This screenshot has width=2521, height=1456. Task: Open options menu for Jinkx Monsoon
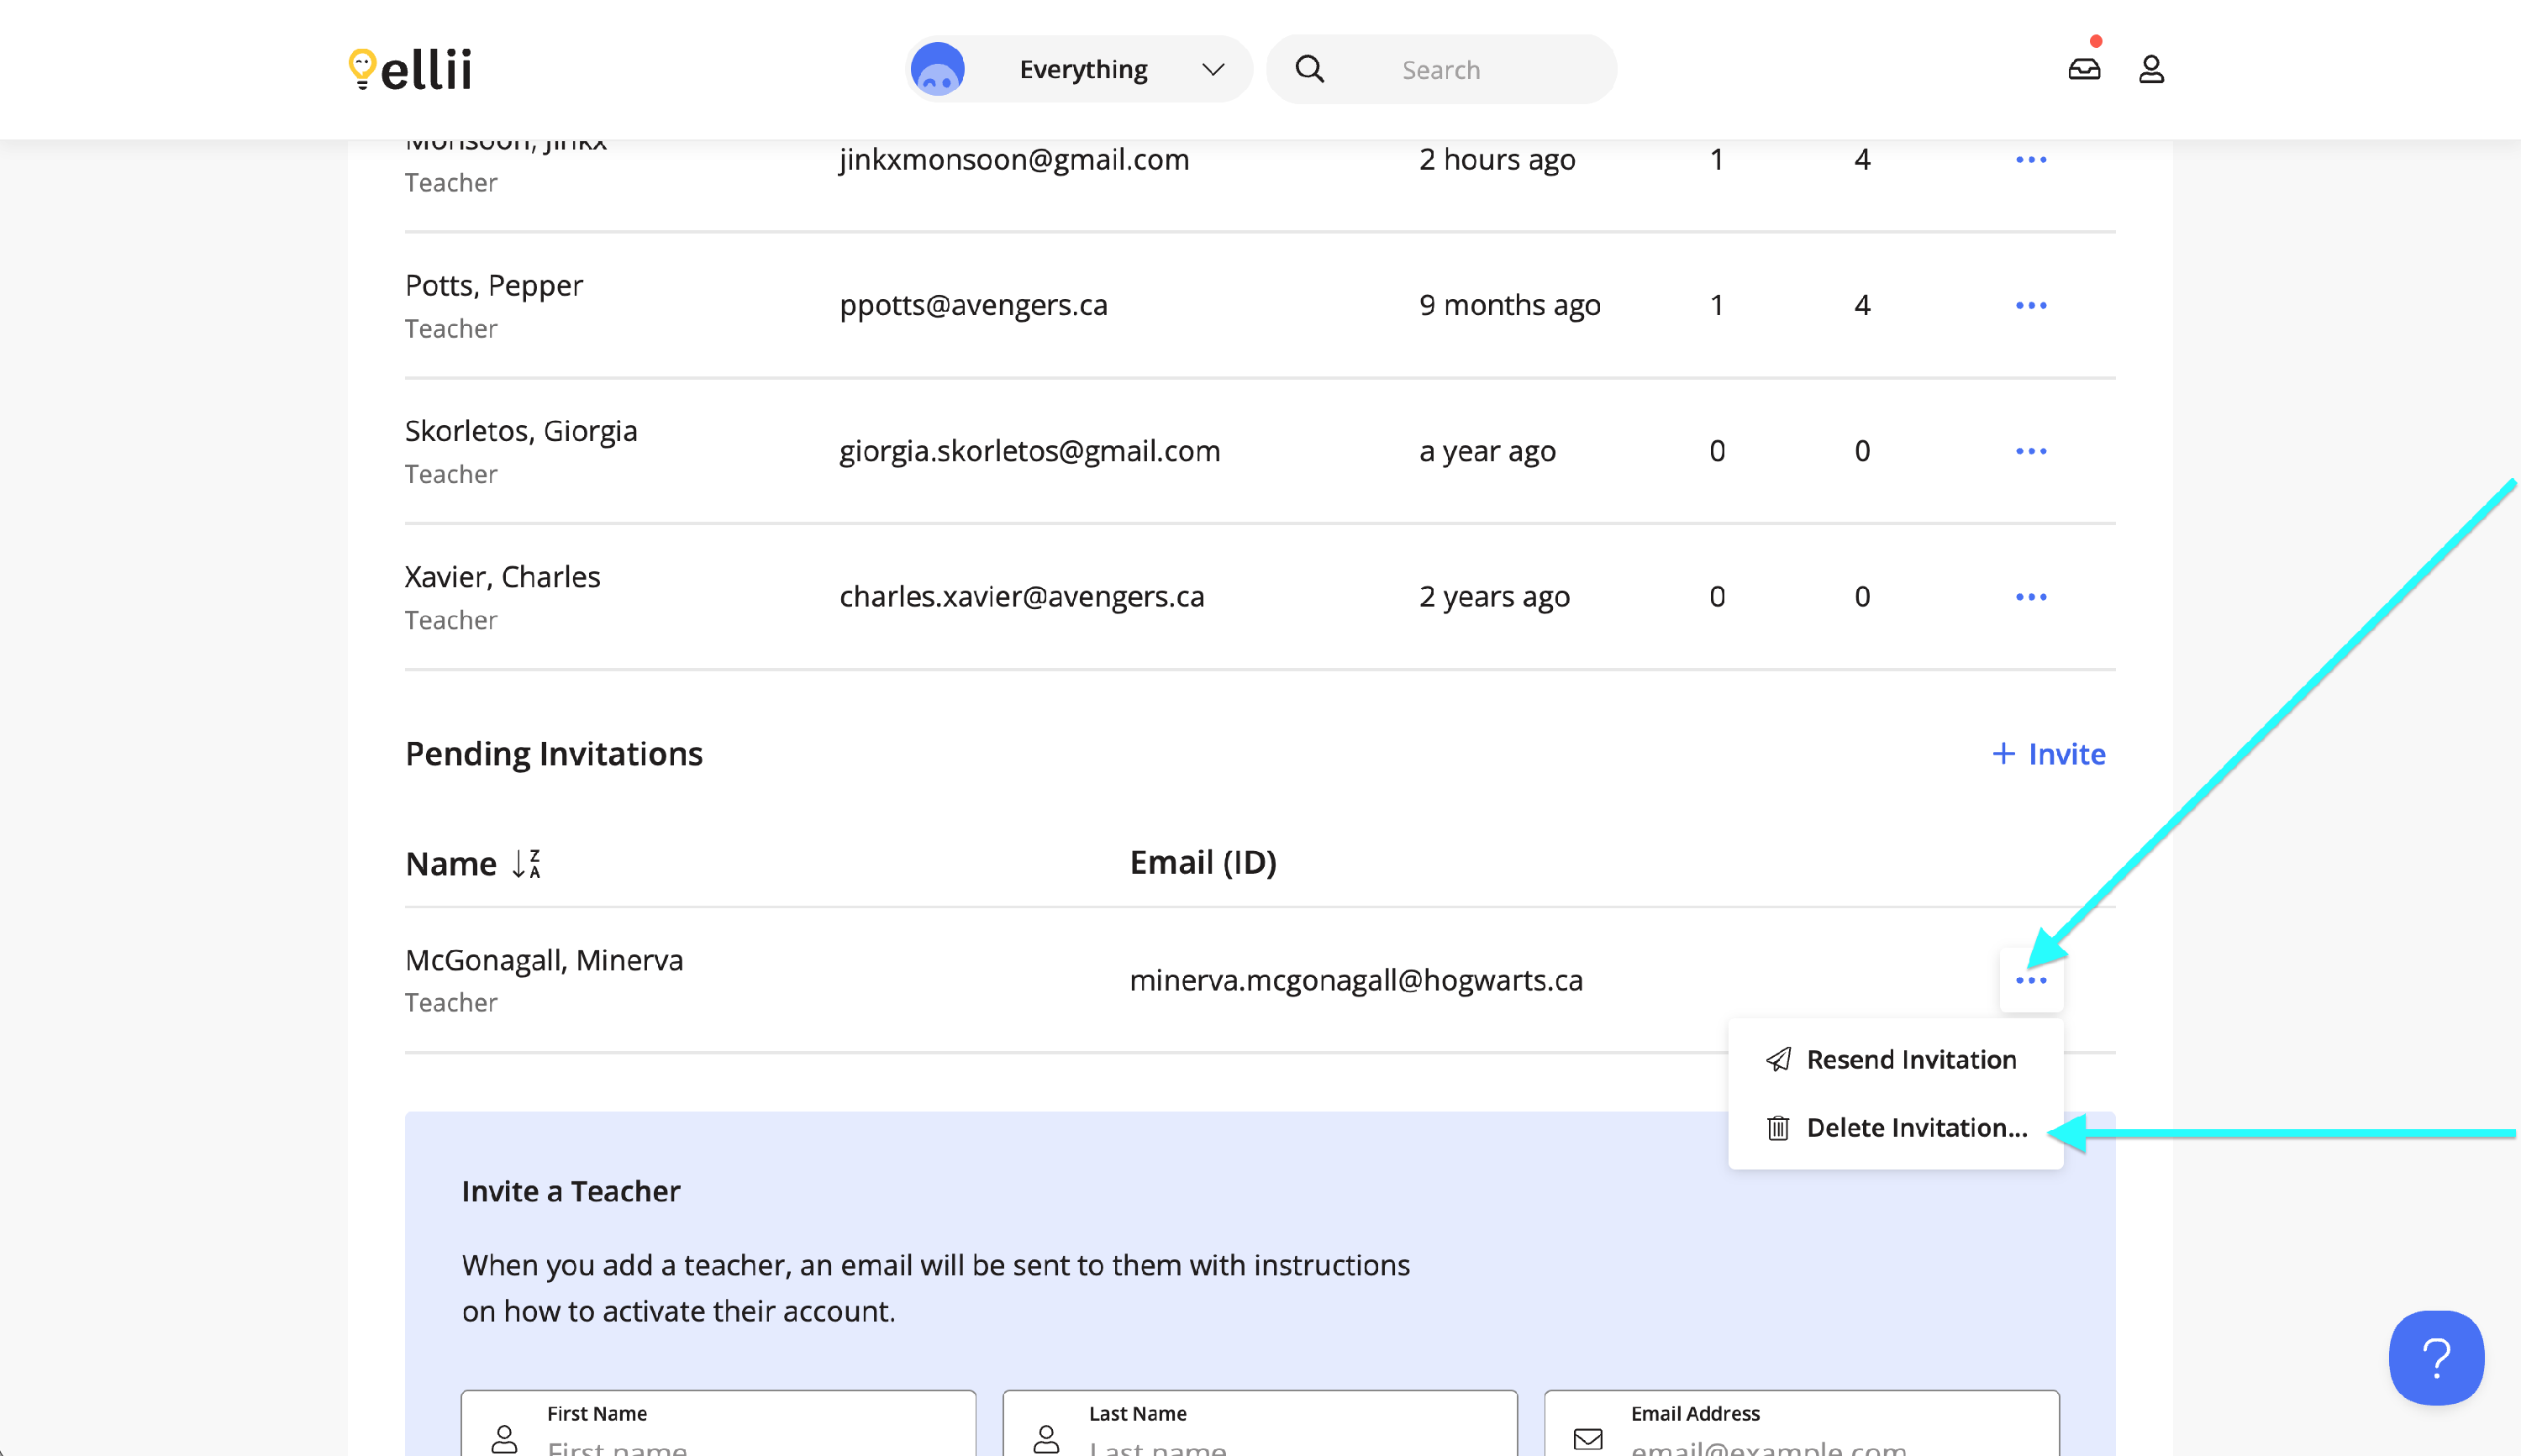(x=2030, y=160)
